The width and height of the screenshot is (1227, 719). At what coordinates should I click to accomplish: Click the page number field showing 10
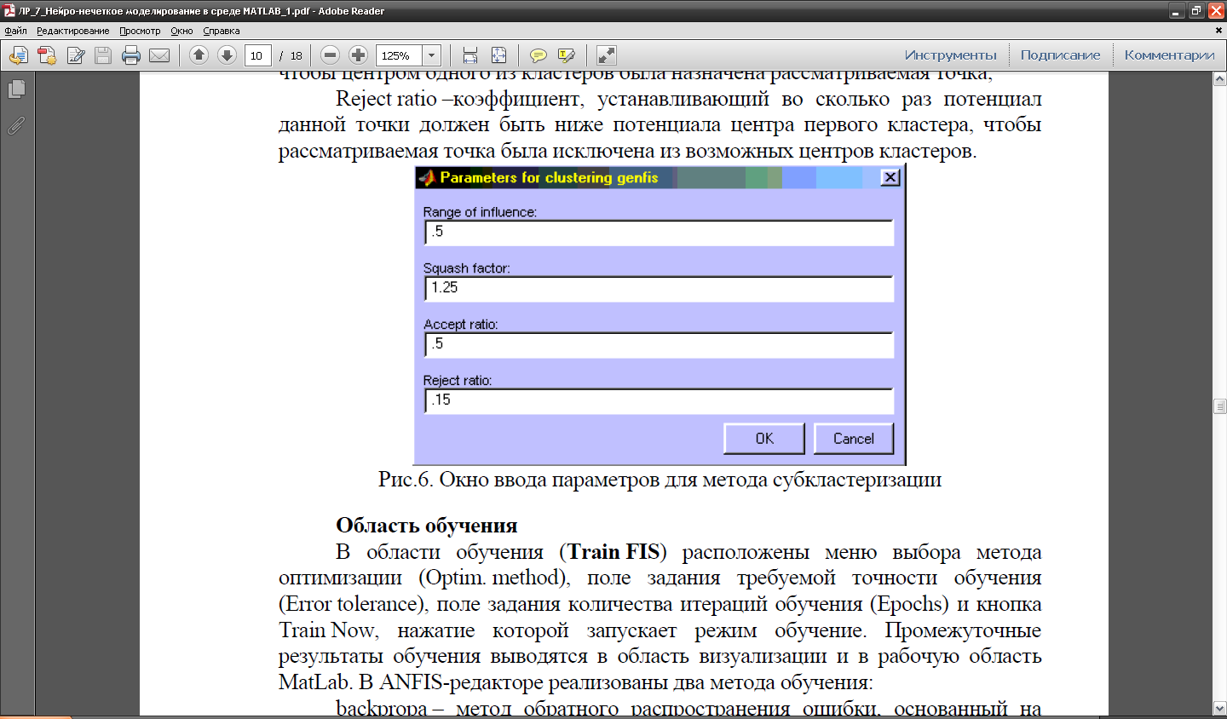(257, 55)
